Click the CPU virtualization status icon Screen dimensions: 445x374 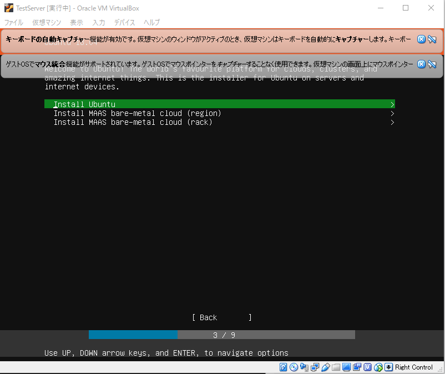point(367,367)
